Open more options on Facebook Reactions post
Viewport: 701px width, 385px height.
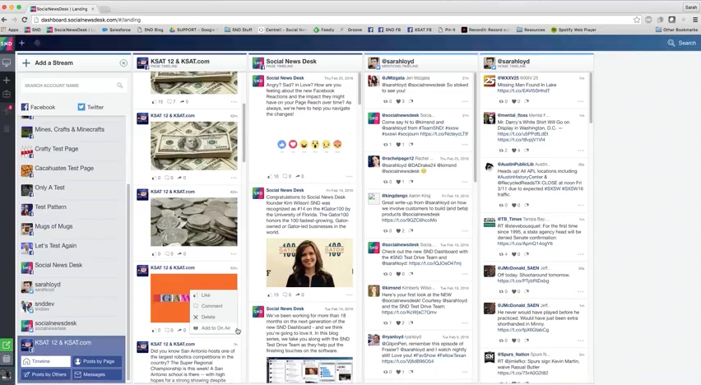(x=349, y=177)
